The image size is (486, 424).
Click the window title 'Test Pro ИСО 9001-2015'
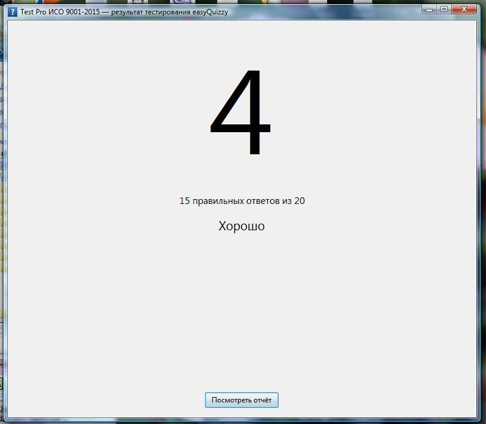point(60,12)
